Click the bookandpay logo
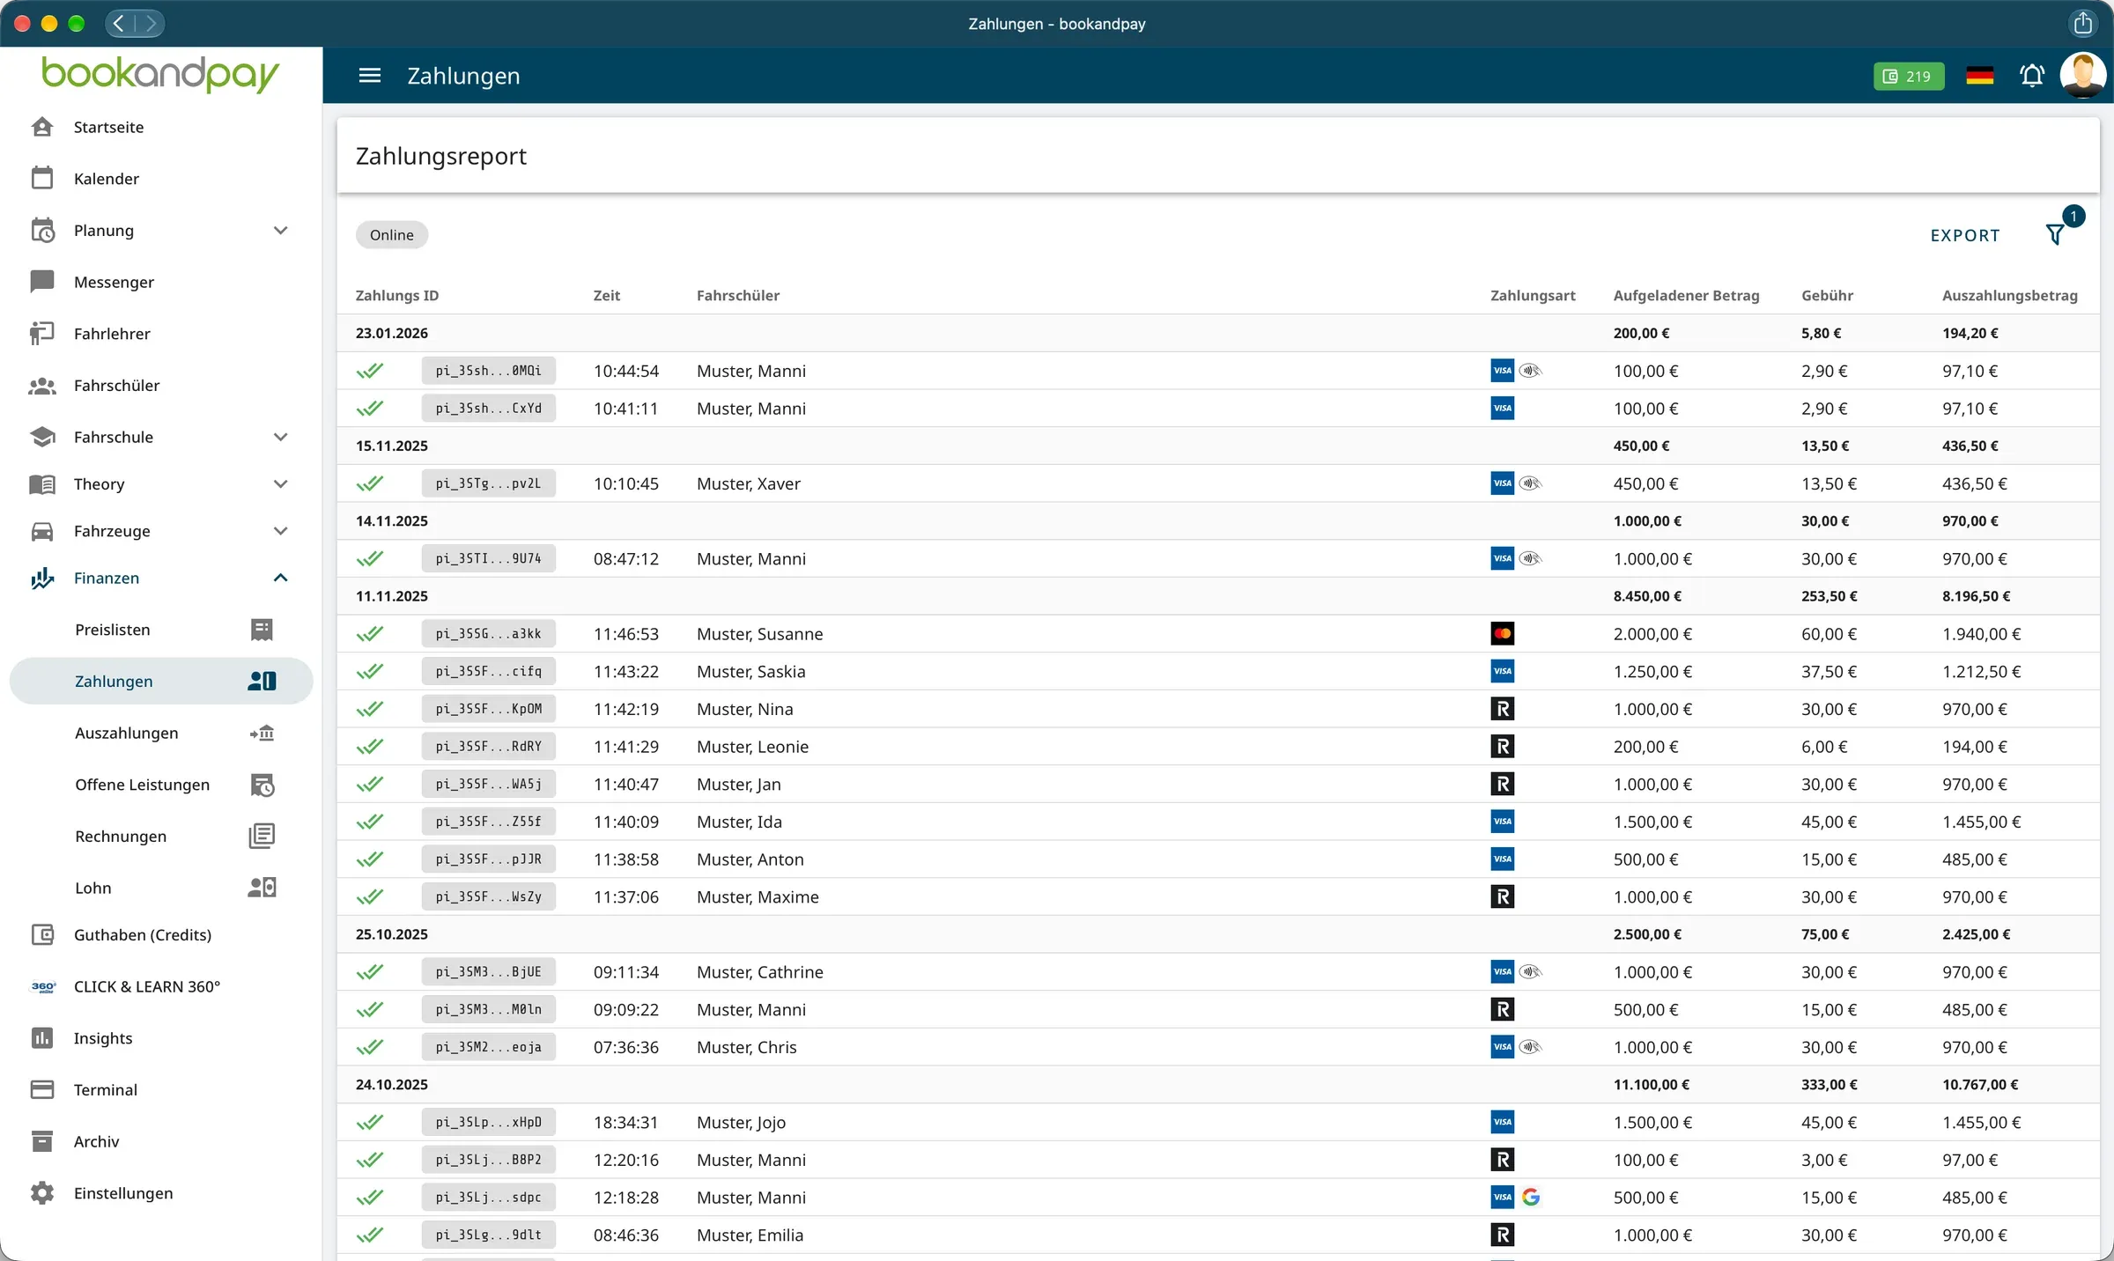 point(160,75)
